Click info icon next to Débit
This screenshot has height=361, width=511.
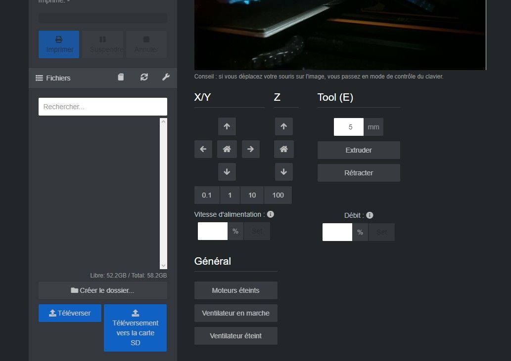[x=370, y=215]
